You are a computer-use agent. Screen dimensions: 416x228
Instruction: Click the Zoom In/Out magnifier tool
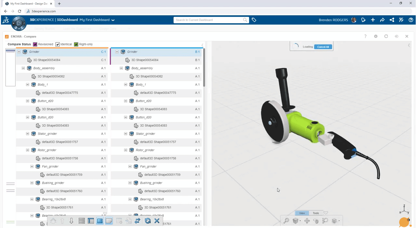[x=324, y=221]
